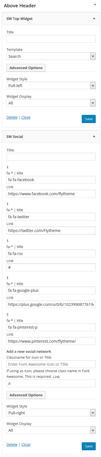Click the fa fa-pinterest-p class field
This screenshot has width=101, height=457.
tap(51, 327)
